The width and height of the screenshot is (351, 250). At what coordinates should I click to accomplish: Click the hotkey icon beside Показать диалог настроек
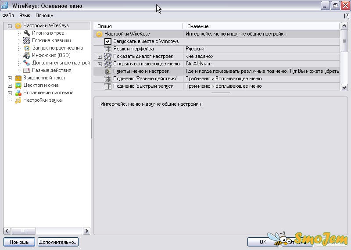[108, 57]
